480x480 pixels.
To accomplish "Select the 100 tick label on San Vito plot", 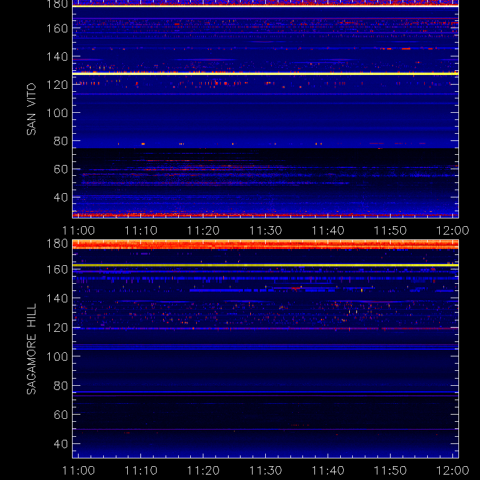I will pyautogui.click(x=57, y=113).
